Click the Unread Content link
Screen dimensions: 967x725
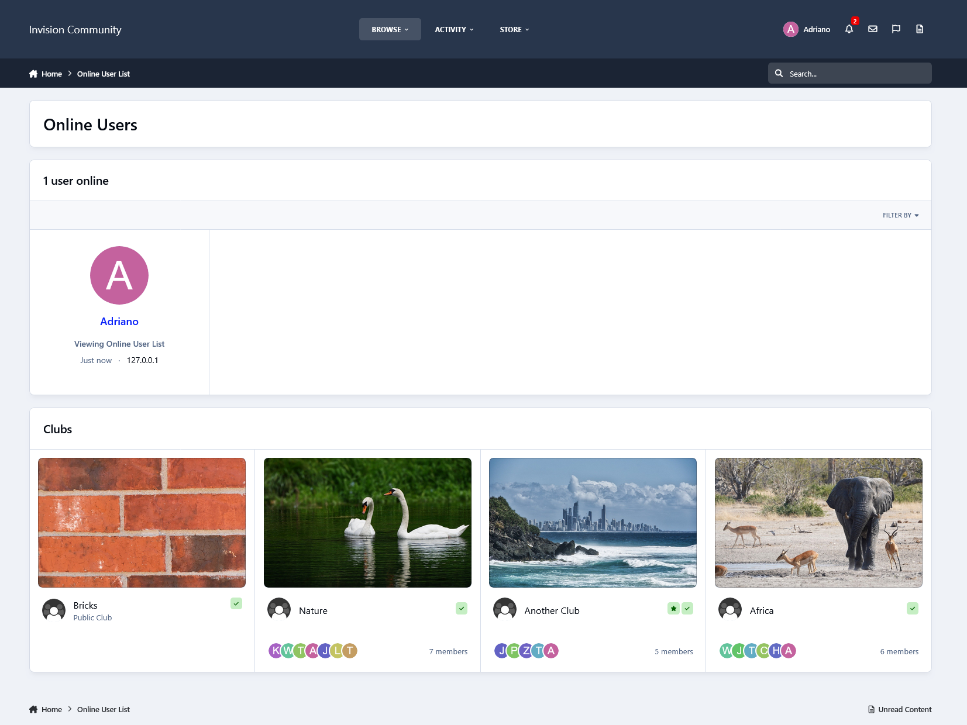900,709
